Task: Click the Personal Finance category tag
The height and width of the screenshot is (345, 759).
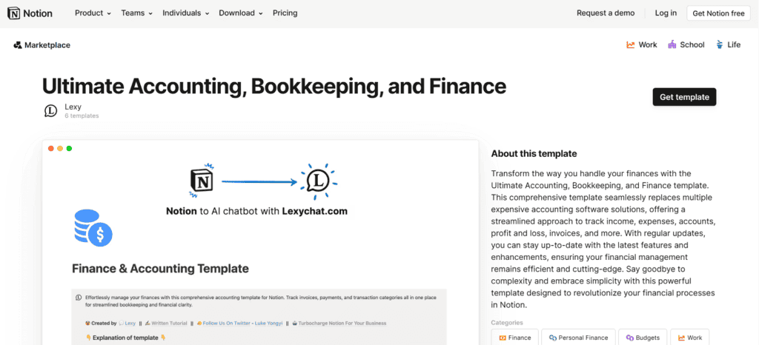Action: 578,338
